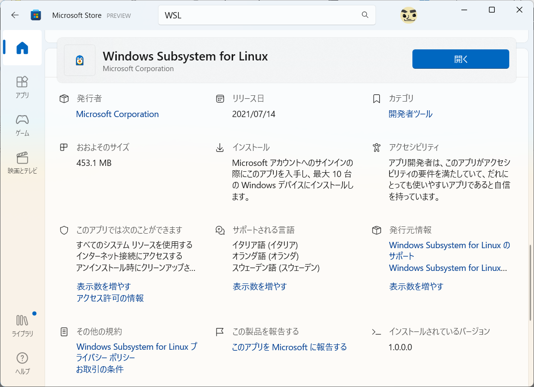Click the カテゴリ bookmark icon
This screenshot has width=534, height=387.
tap(377, 99)
